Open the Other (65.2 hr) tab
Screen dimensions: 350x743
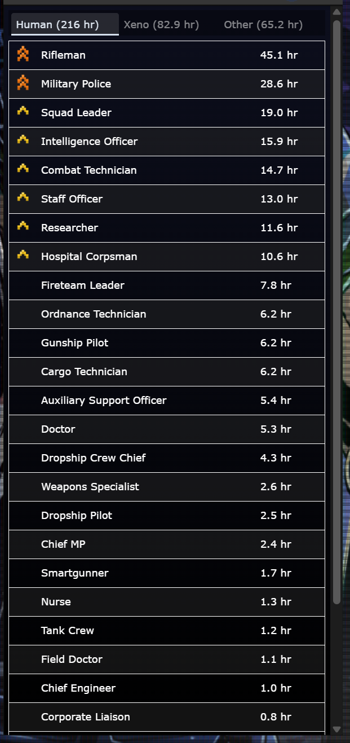[263, 25]
